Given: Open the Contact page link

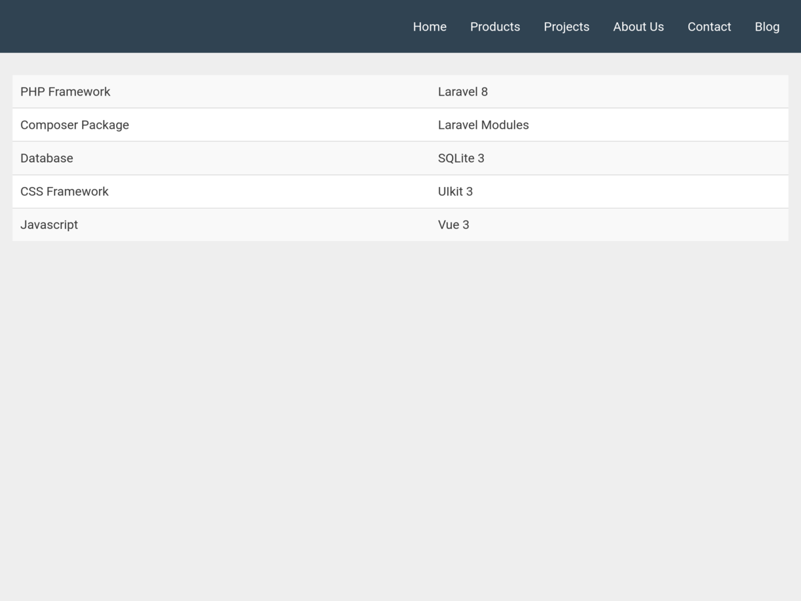Looking at the screenshot, I should click(709, 27).
